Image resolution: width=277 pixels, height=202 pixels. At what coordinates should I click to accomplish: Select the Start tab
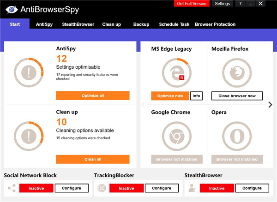tap(15, 24)
